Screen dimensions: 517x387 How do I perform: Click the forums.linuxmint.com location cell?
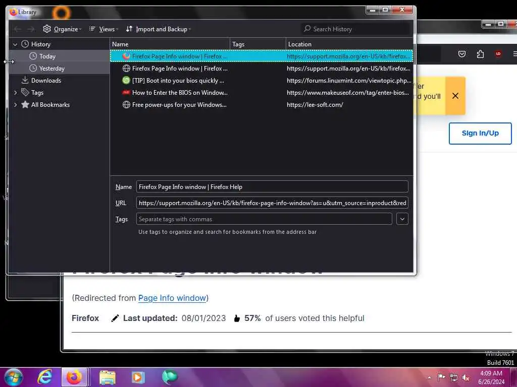tap(349, 80)
